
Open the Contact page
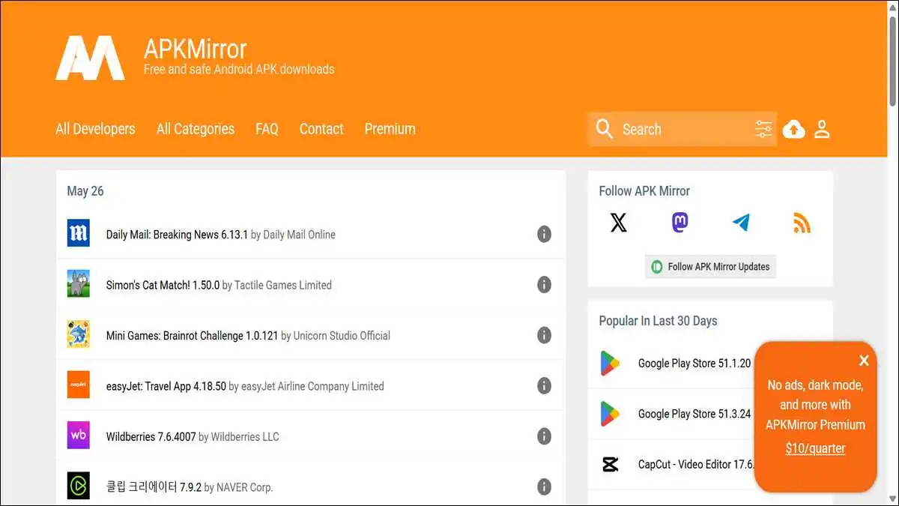321,129
